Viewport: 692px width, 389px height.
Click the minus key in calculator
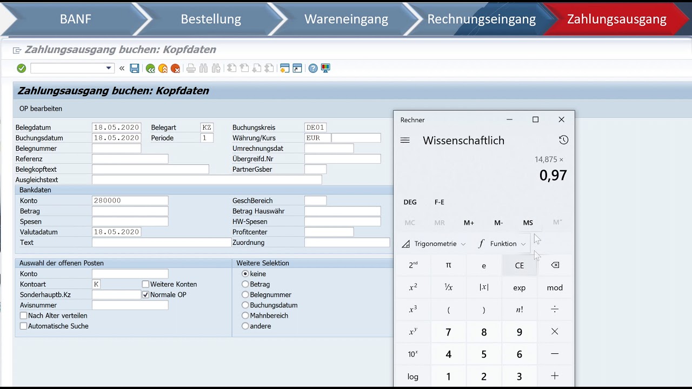click(555, 354)
